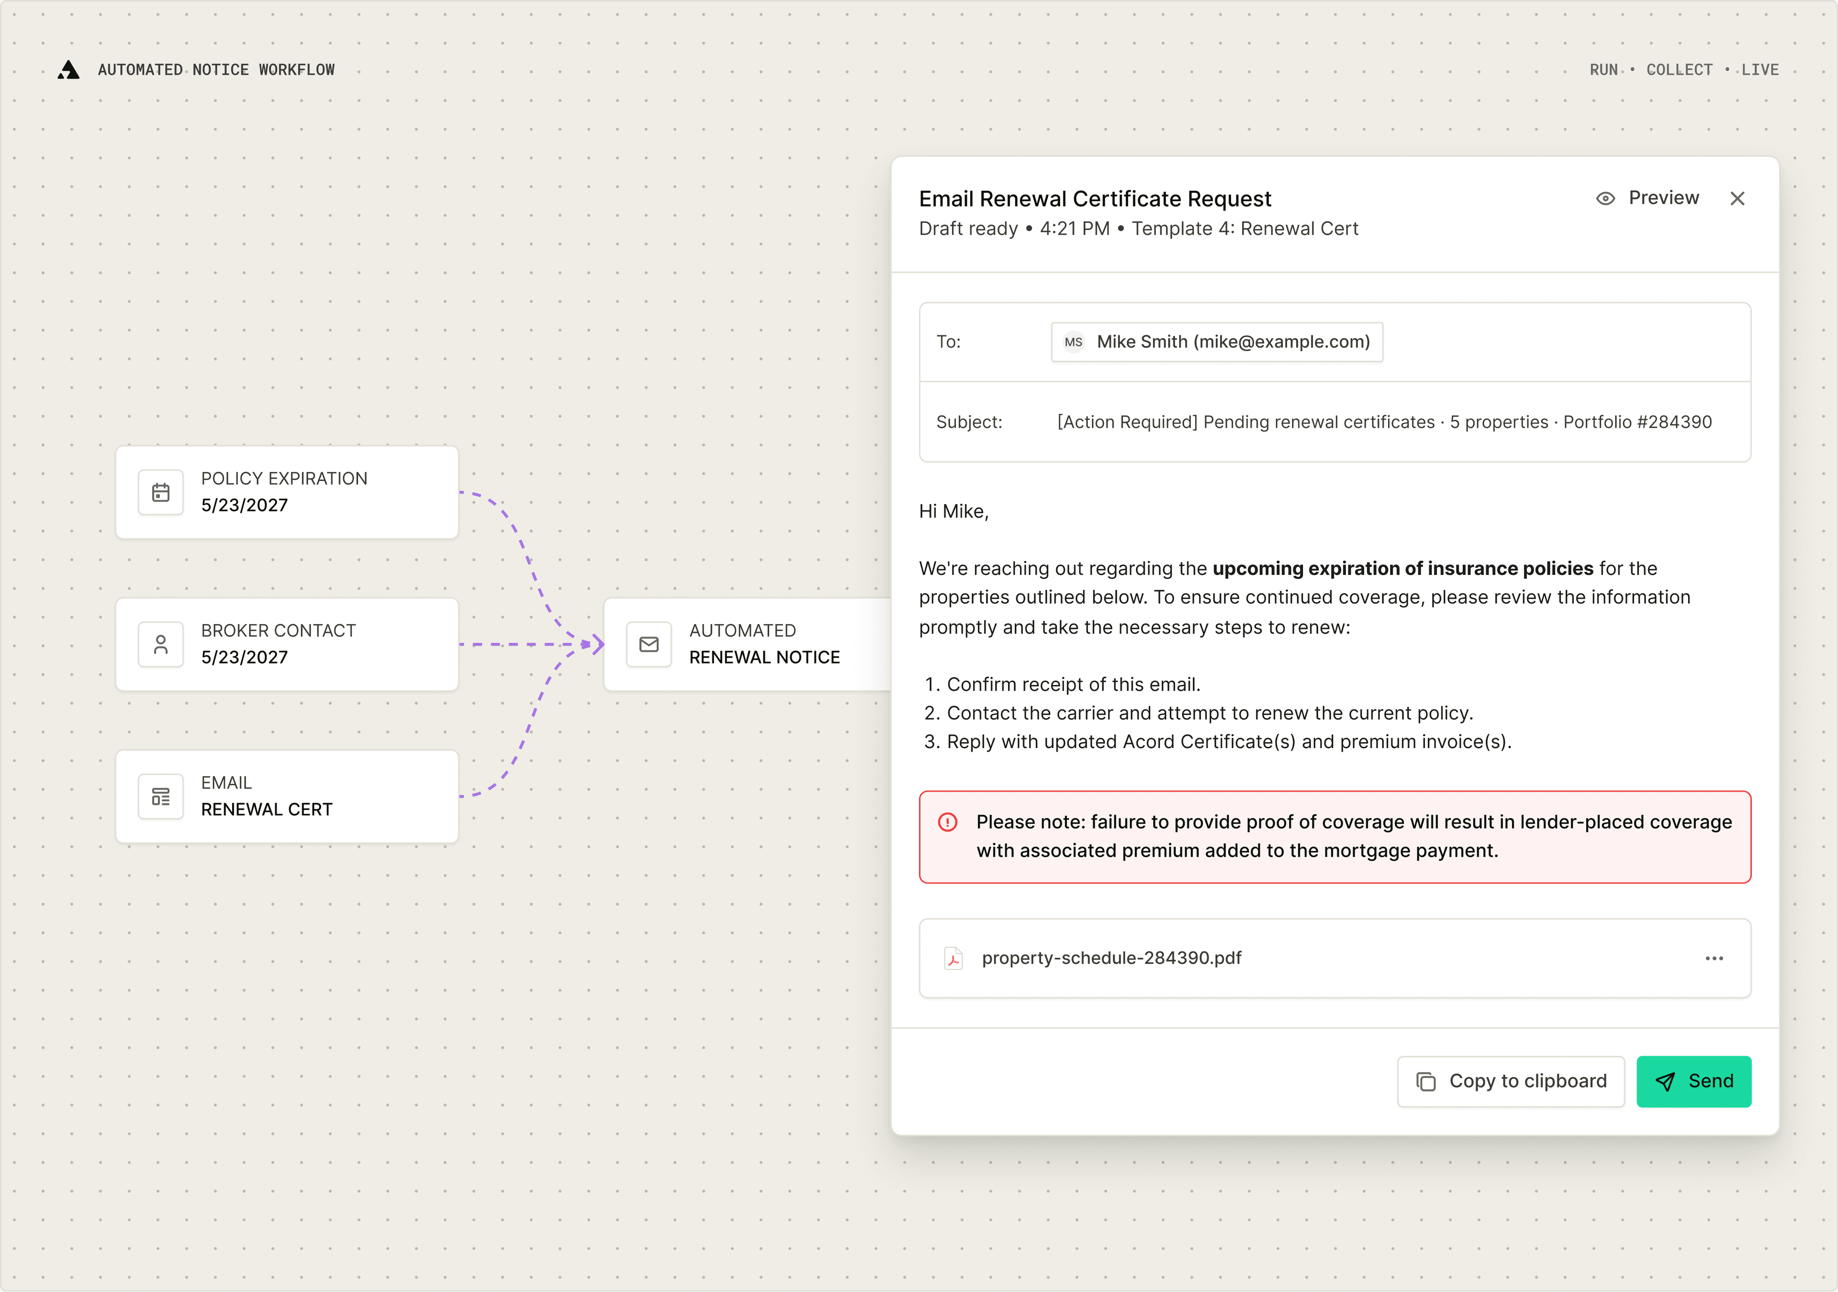Switch to the RUN tab
1838x1292 pixels.
pyautogui.click(x=1603, y=70)
